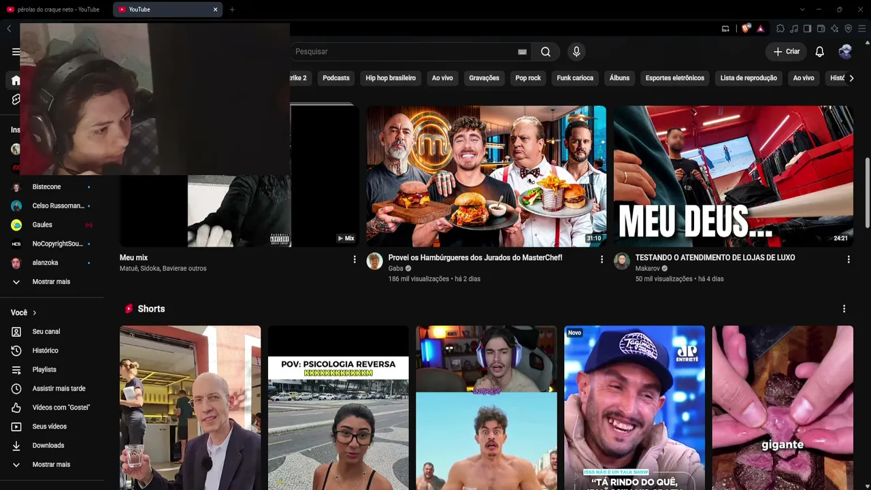Open Brave Rewards triangle icon
871x490 pixels.
tap(761, 29)
